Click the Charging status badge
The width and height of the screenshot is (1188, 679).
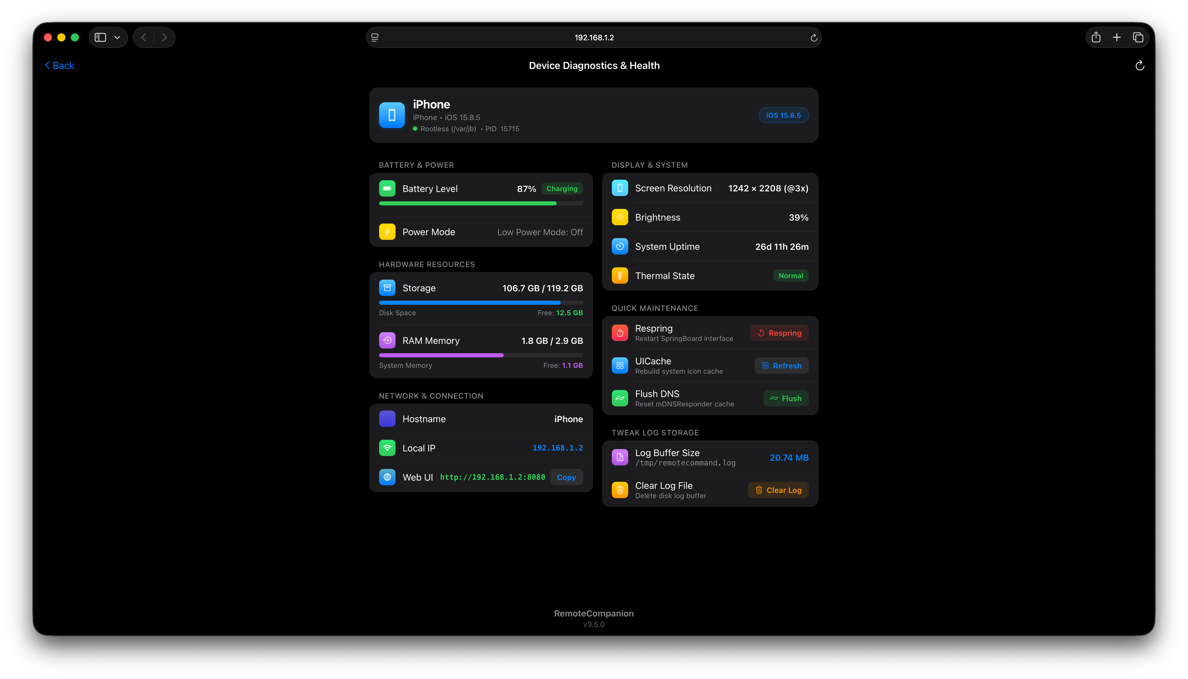(x=561, y=188)
